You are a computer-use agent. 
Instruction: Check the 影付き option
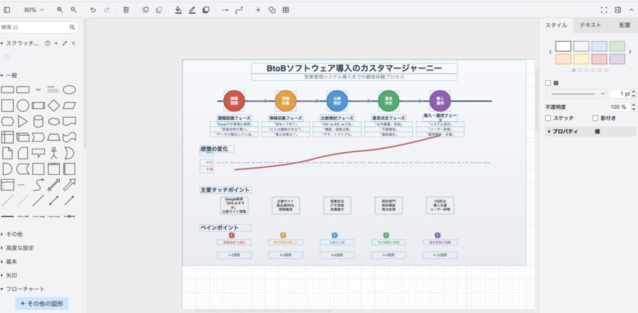(595, 118)
